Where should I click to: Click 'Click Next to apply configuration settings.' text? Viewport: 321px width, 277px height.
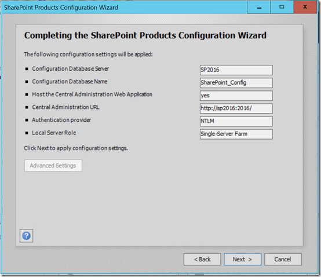[76, 148]
